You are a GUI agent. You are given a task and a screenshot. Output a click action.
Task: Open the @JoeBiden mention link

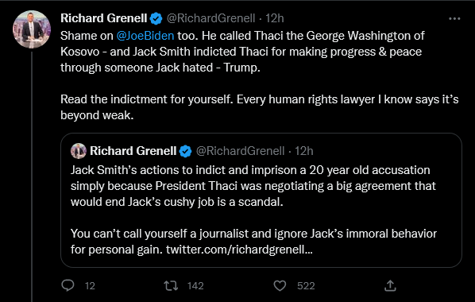(x=145, y=36)
